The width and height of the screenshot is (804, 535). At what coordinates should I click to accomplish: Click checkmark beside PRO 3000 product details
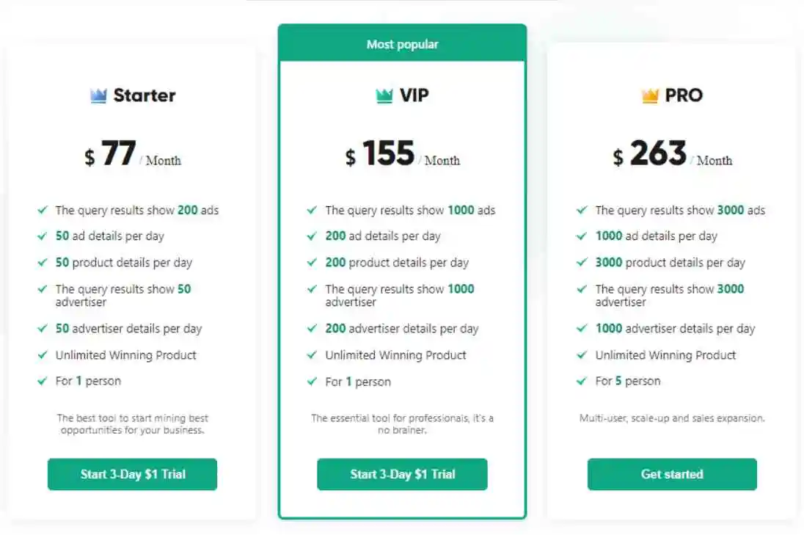click(x=582, y=262)
